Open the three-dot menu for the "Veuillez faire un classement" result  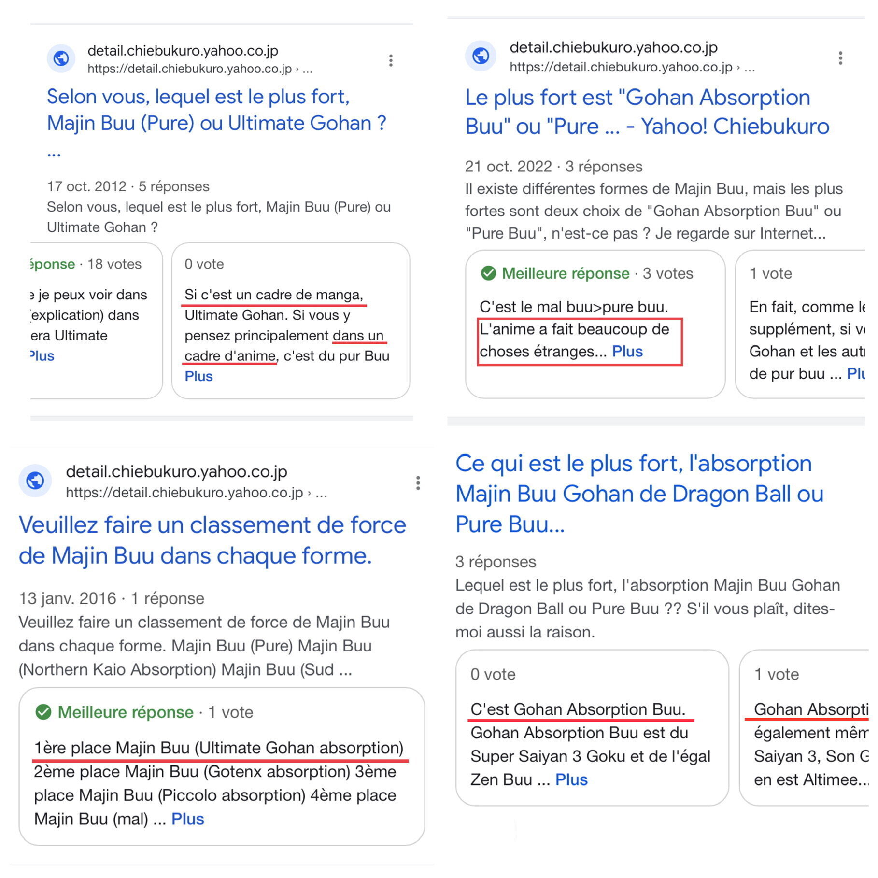(x=418, y=483)
